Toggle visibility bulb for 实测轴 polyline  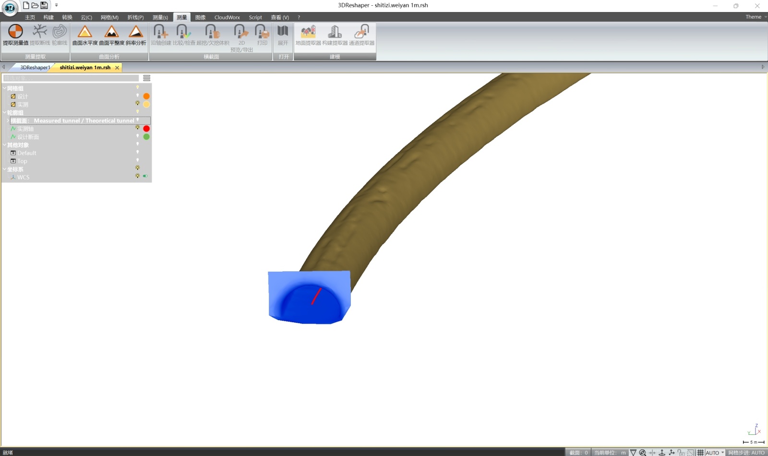pyautogui.click(x=138, y=128)
